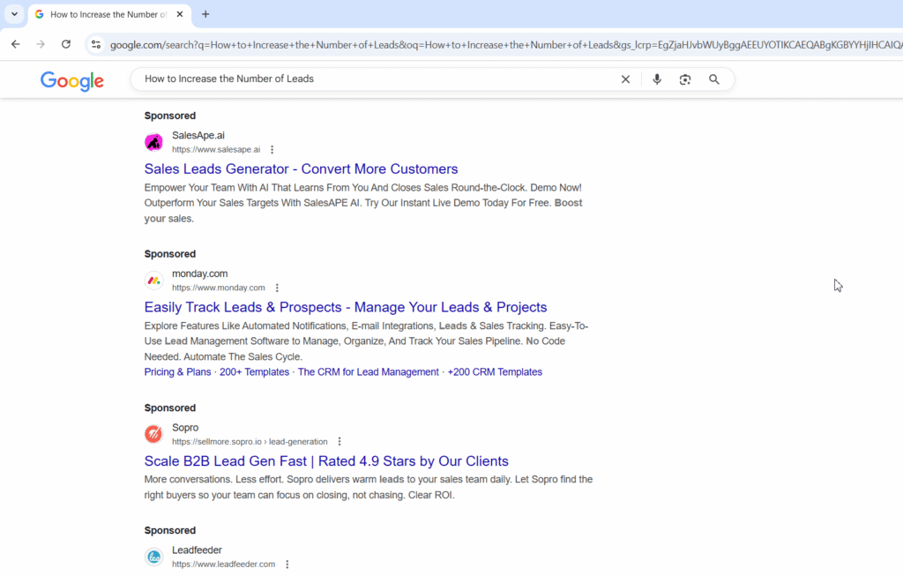Image resolution: width=903 pixels, height=576 pixels.
Task: Start voice search with microphone icon
Action: [x=656, y=79]
